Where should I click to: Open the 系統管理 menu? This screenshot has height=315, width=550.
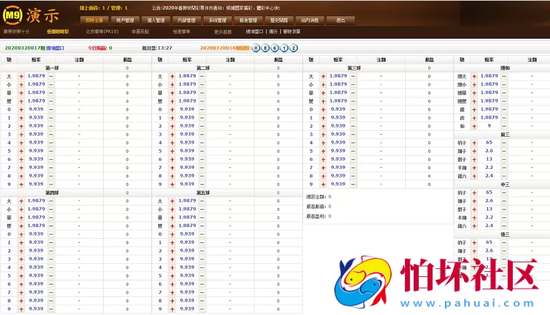217,21
